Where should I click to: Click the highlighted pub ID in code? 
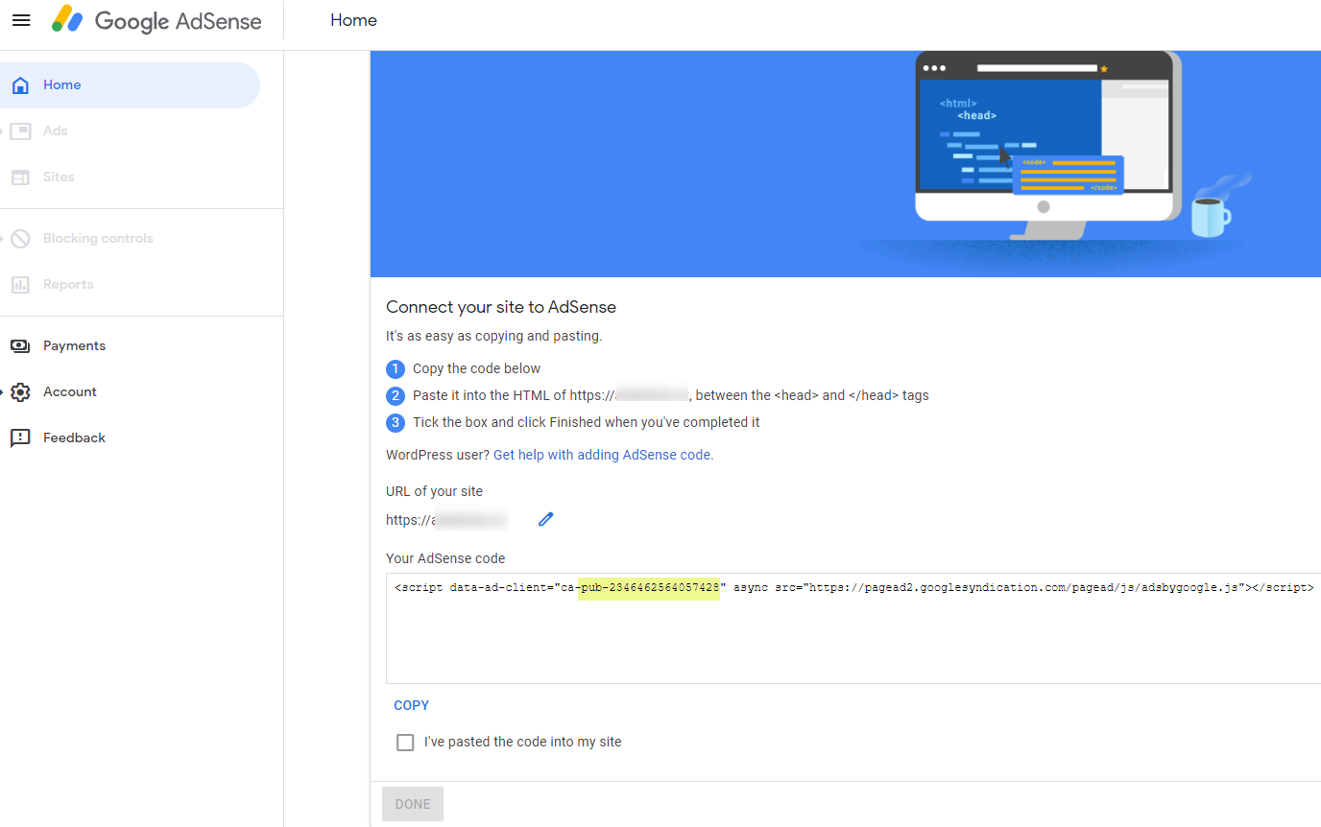pyautogui.click(x=649, y=587)
